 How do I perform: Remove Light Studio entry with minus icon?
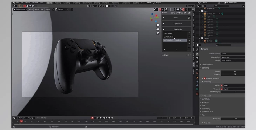click(x=189, y=36)
